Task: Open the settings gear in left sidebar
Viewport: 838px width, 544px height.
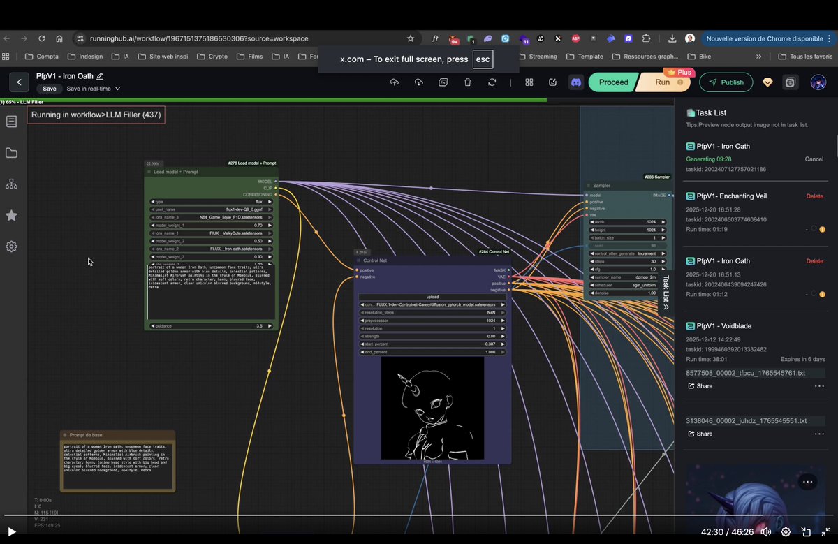Action: pos(11,247)
